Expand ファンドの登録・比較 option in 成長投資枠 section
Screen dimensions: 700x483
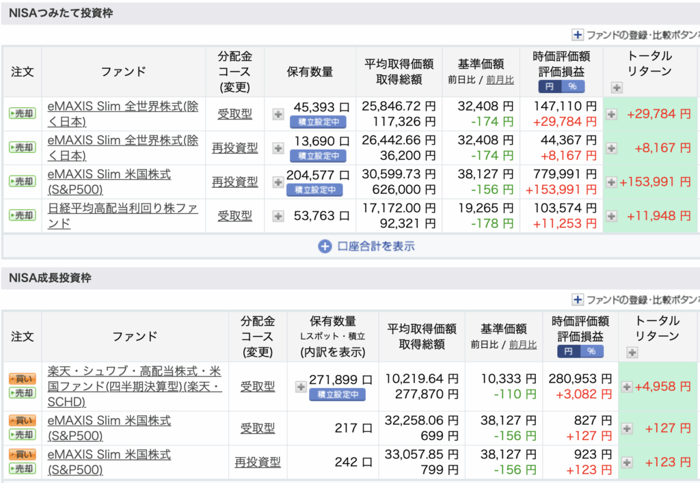(x=578, y=299)
